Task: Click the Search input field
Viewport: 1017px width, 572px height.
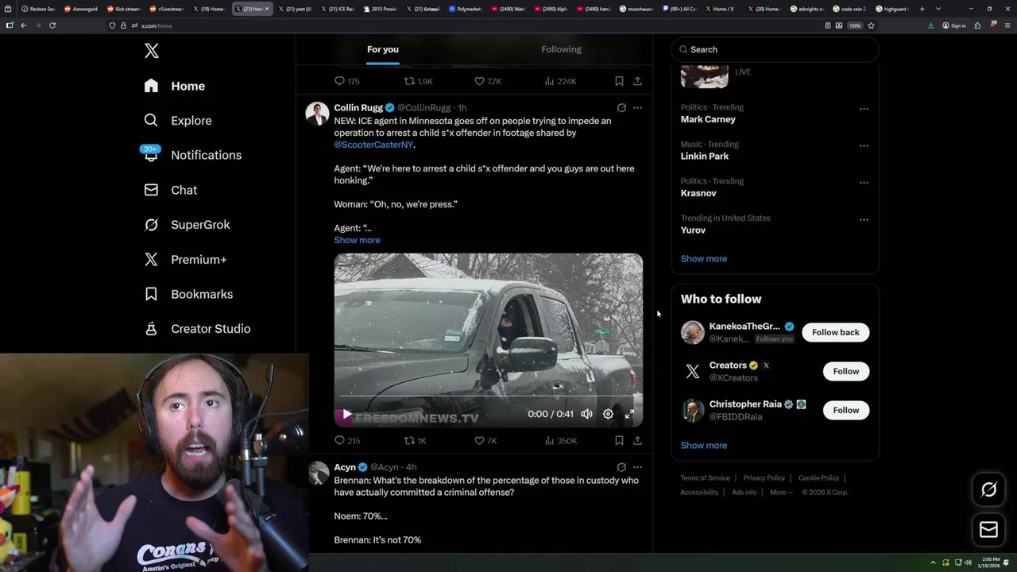Action: pyautogui.click(x=775, y=49)
